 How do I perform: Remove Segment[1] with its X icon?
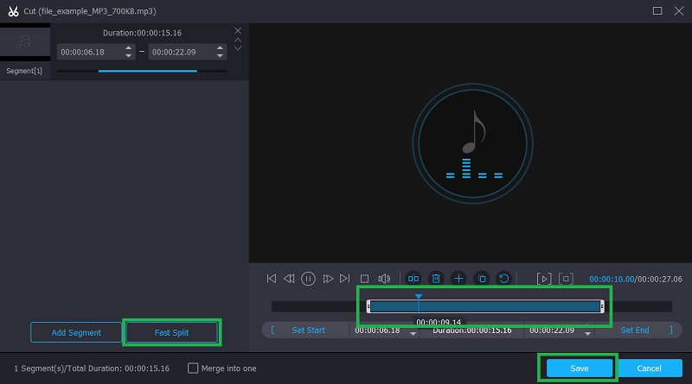point(239,30)
